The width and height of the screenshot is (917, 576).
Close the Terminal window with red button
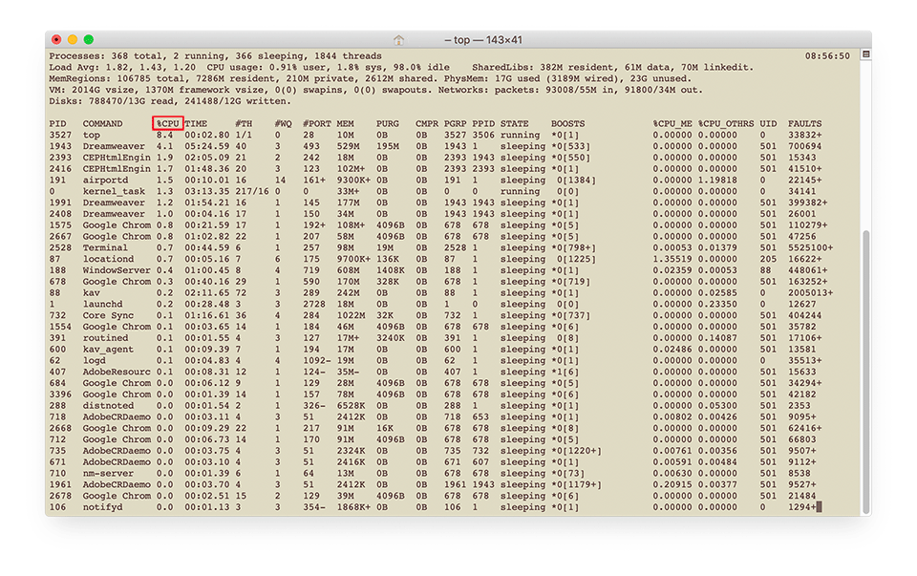(56, 40)
